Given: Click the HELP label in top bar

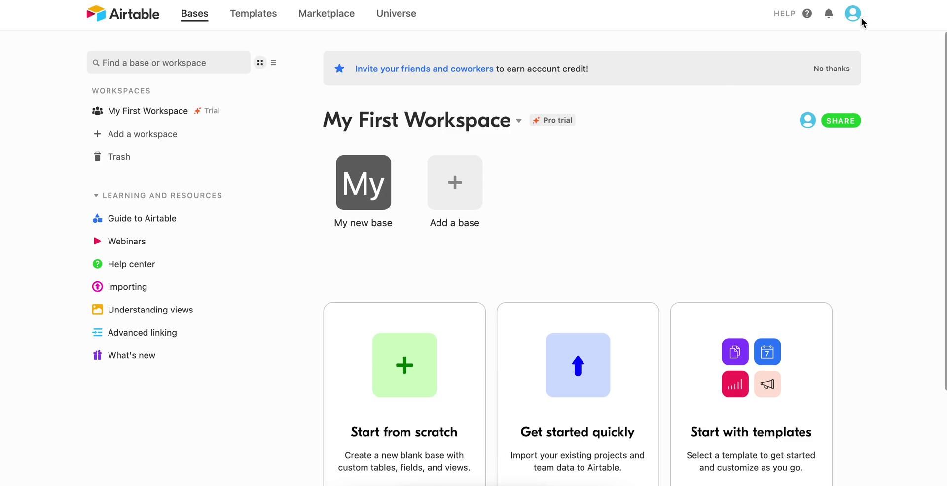Looking at the screenshot, I should (784, 14).
